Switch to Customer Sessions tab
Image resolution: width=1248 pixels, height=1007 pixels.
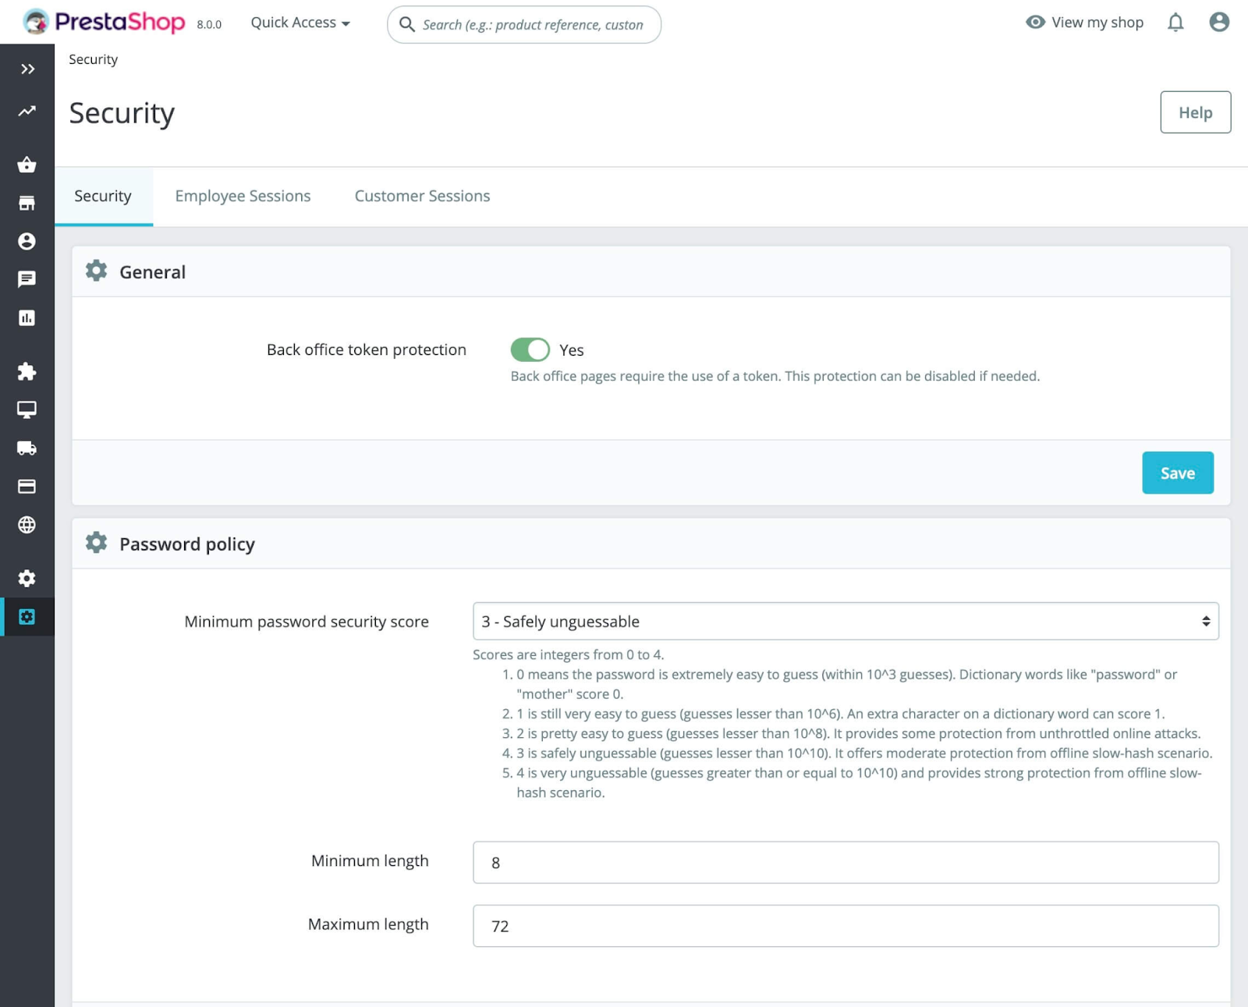(422, 196)
